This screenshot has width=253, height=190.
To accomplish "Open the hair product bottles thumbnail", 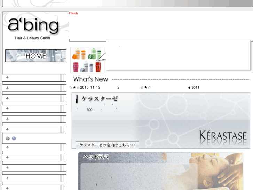I will click(x=87, y=60).
